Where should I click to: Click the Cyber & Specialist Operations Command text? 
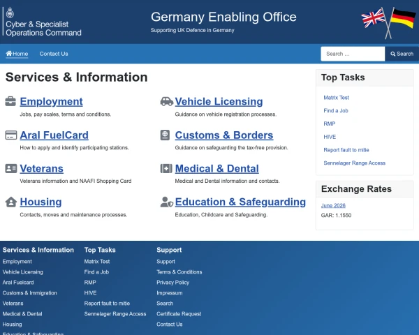point(43,29)
